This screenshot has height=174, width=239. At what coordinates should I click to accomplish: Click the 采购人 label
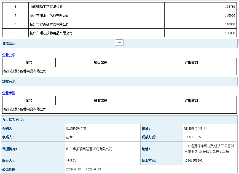click(8, 129)
